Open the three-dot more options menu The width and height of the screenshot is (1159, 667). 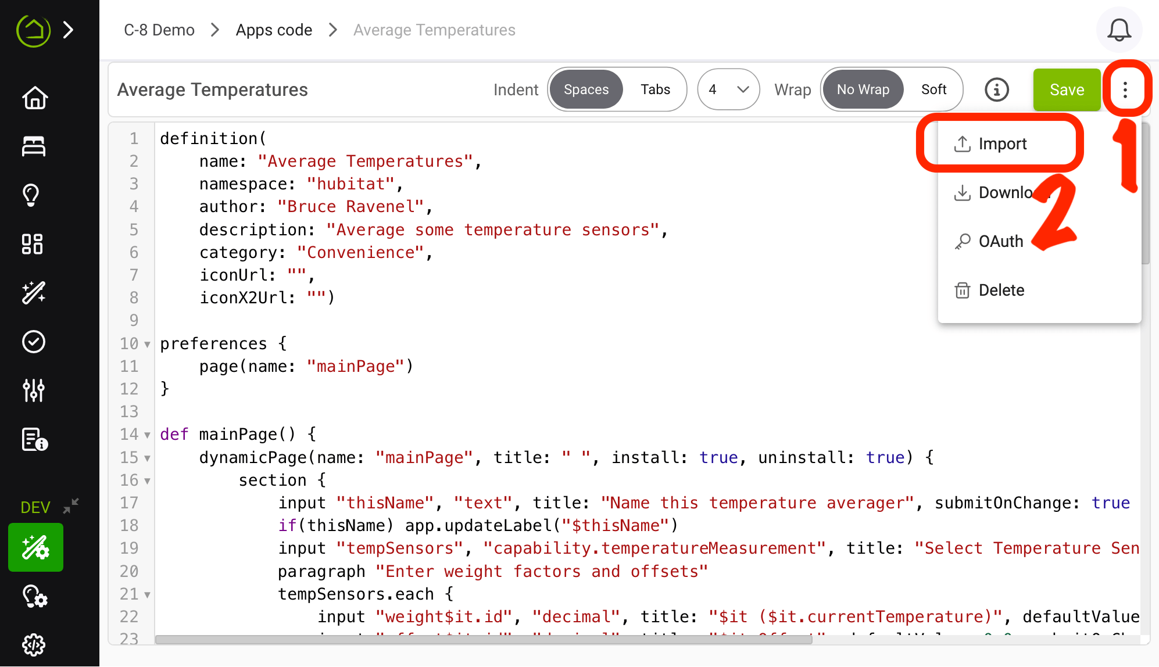(1125, 89)
